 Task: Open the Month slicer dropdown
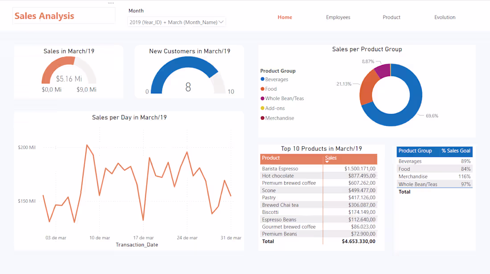221,21
